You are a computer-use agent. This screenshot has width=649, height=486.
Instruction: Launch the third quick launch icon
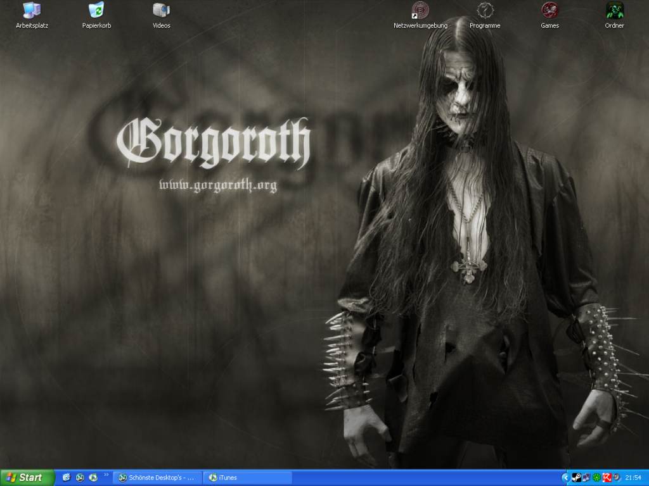click(x=93, y=478)
